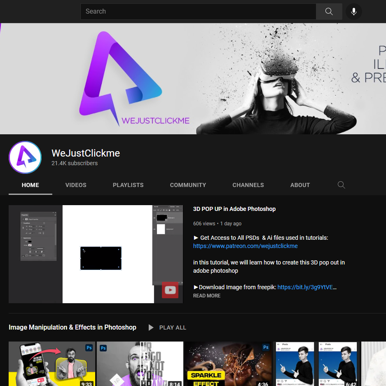
Task: Open the 8:14 video thumbnail
Action: 140,364
